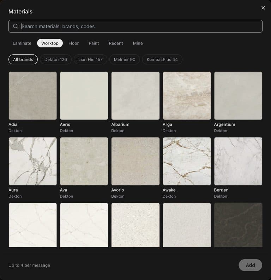Close the Materials dialog

[263, 8]
